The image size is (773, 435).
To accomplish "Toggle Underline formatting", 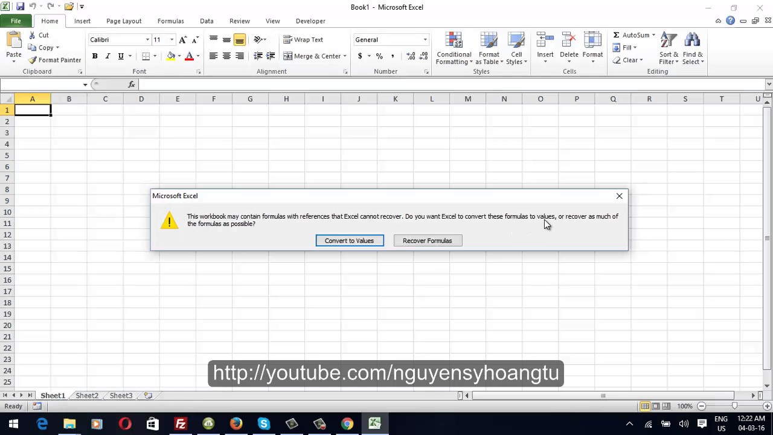I will (121, 56).
